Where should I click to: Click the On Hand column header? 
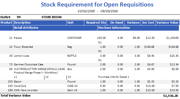(116, 23)
